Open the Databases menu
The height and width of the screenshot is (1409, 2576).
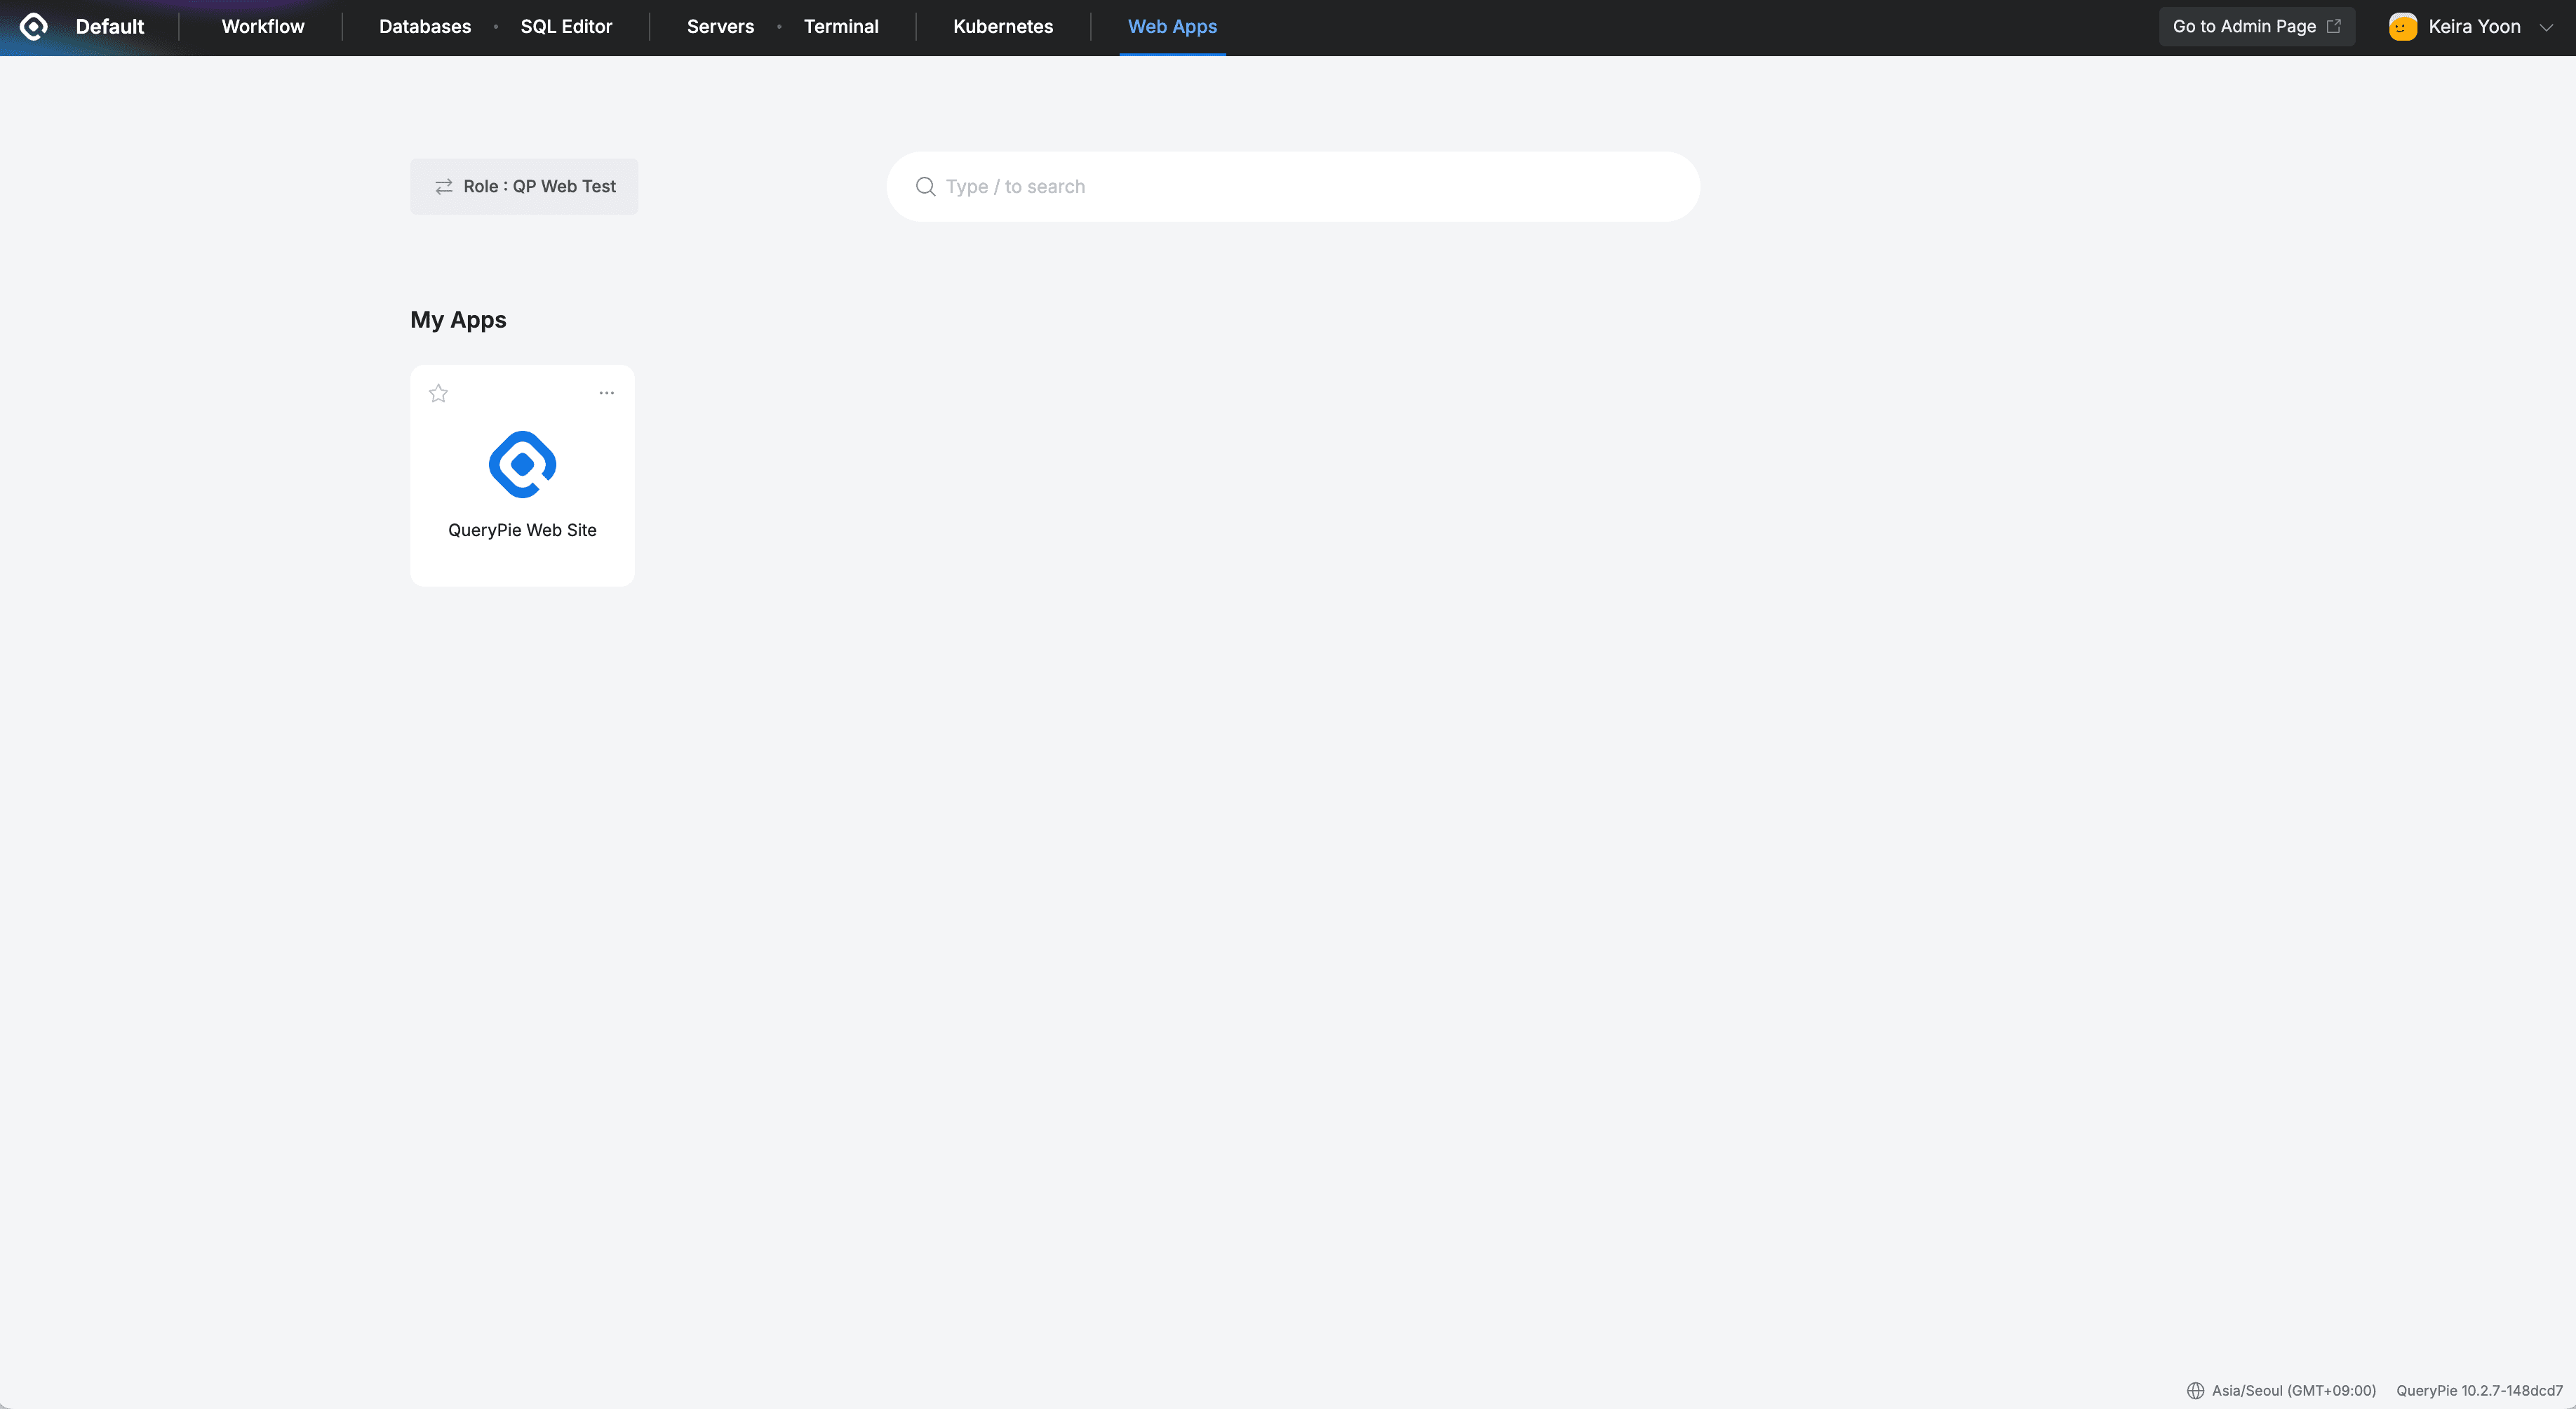(424, 26)
